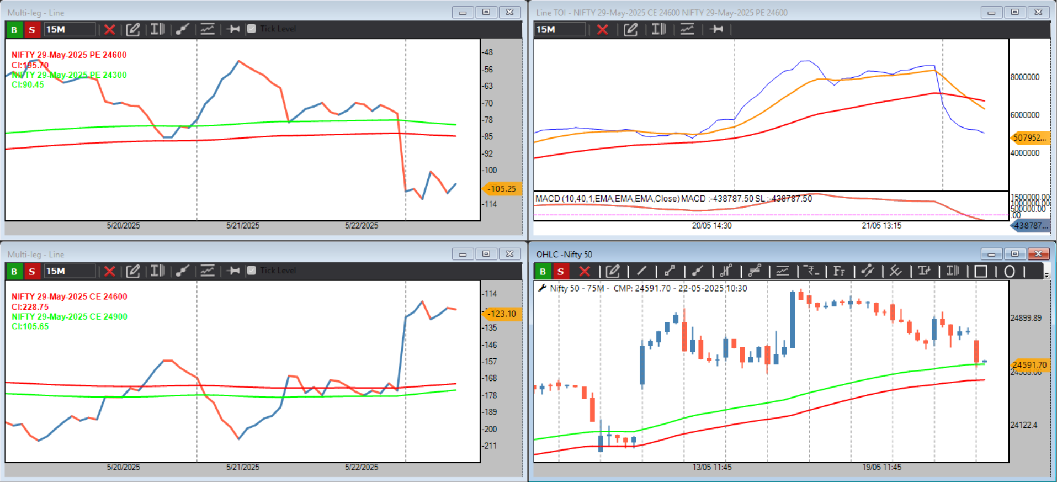1057x482 pixels.
Task: Click Sell (S) in PE 24600 Multi-leg window
Action: (32, 29)
